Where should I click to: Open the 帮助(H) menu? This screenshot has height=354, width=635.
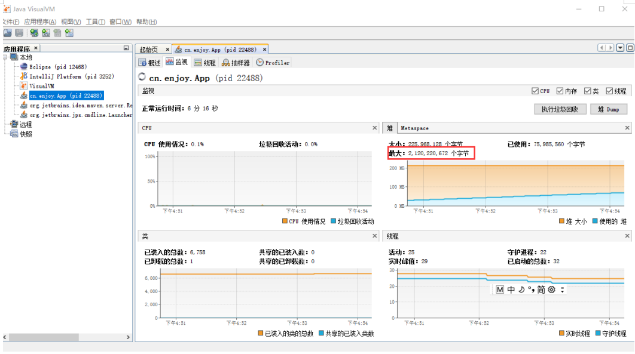pyautogui.click(x=146, y=22)
